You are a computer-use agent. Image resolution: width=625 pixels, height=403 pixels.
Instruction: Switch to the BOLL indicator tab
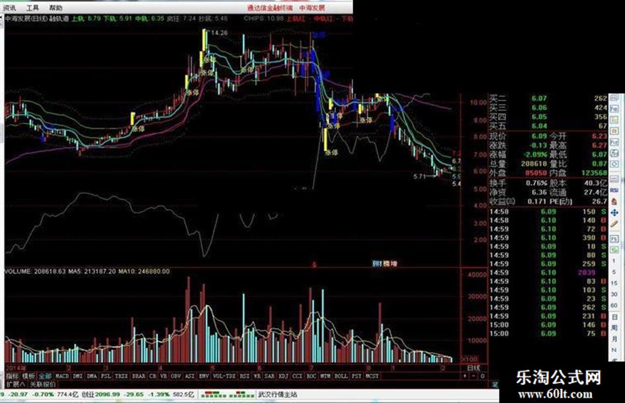pos(341,376)
